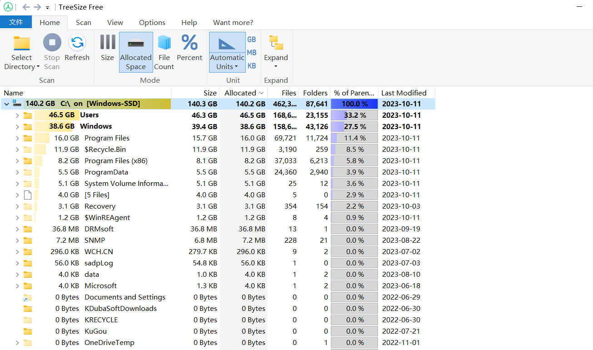Image resolution: width=593 pixels, height=350 pixels.
Task: Sort by the Allocated column header
Action: click(244, 93)
